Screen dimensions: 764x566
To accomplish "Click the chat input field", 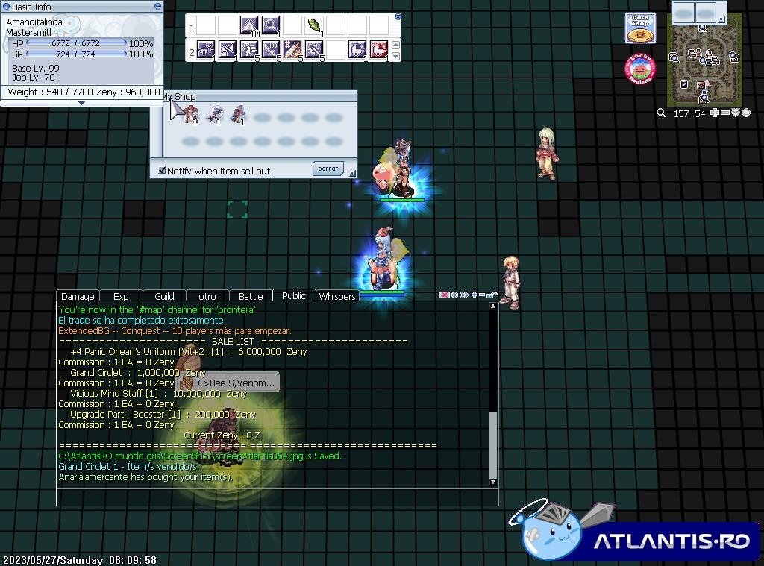I will [x=278, y=497].
